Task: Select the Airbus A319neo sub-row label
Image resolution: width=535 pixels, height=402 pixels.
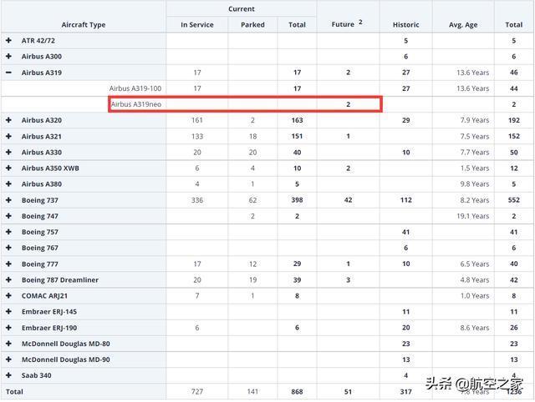Action: point(135,104)
